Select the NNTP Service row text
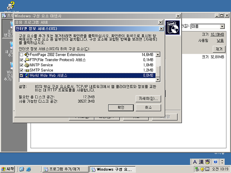The width and height of the screenshot is (231, 173). [x=41, y=65]
